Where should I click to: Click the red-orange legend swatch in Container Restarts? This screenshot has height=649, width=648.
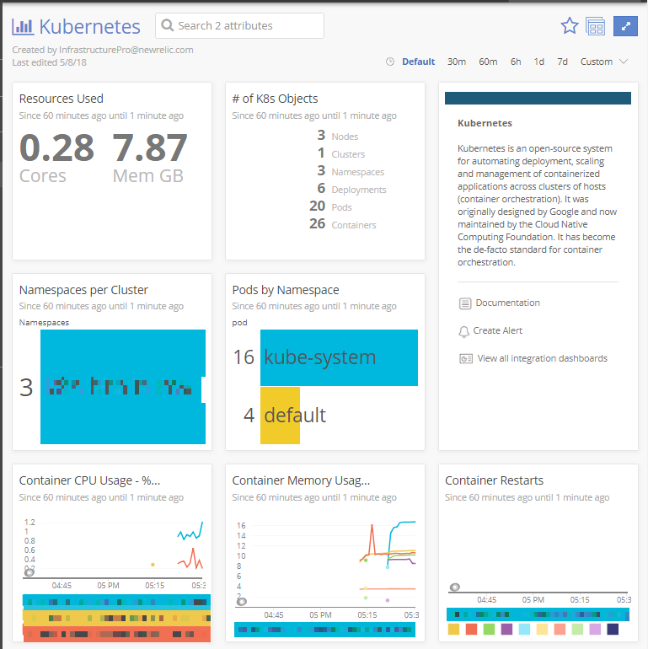coord(471,629)
